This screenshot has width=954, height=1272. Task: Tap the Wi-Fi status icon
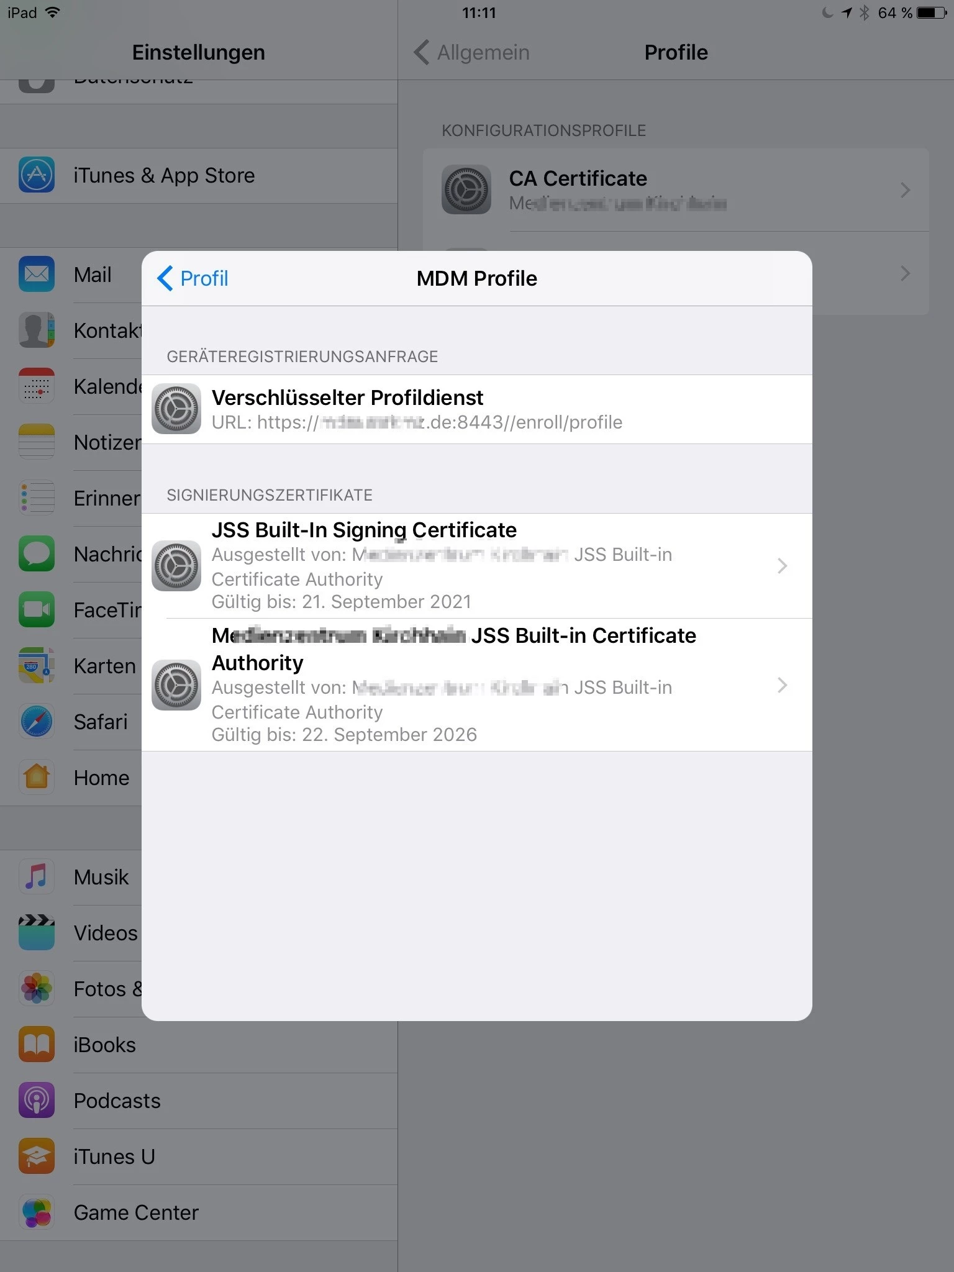(53, 12)
